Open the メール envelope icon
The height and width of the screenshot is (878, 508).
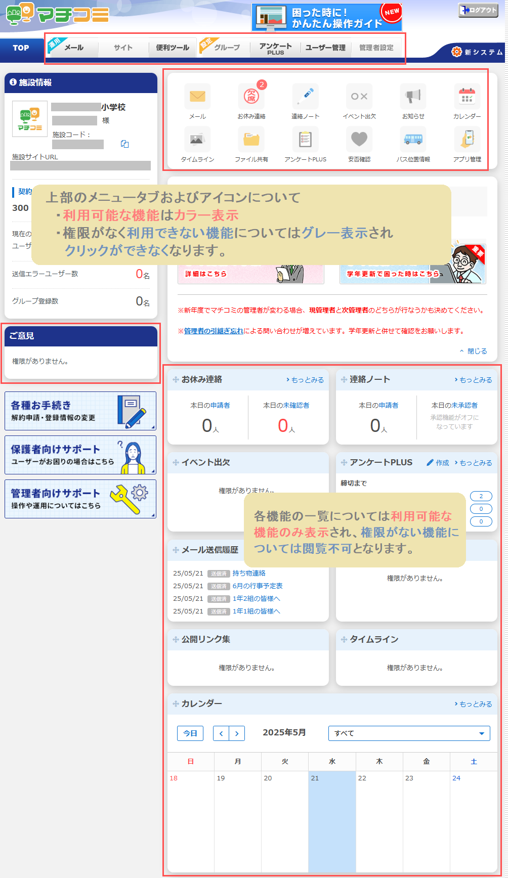pos(197,96)
